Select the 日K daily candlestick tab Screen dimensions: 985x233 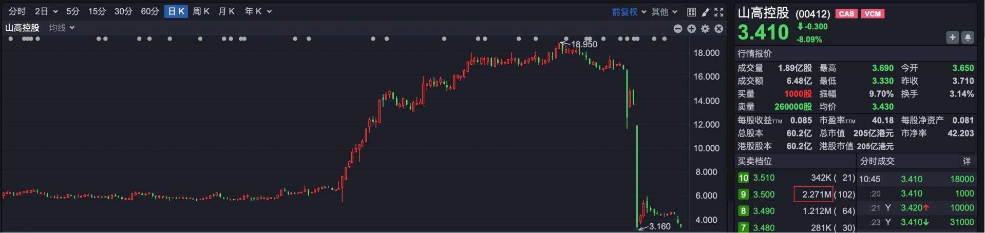pyautogui.click(x=176, y=11)
